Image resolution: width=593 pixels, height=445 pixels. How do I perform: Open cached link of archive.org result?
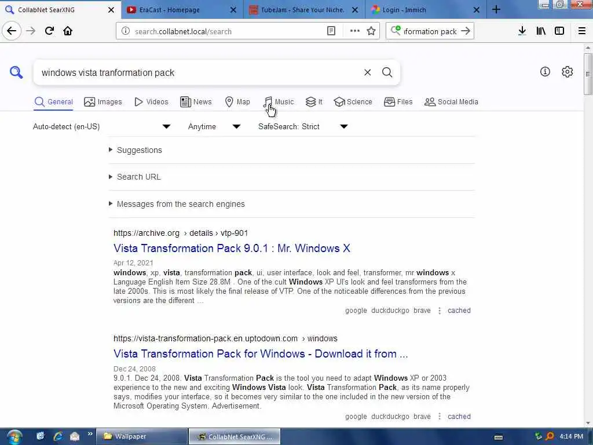(459, 311)
